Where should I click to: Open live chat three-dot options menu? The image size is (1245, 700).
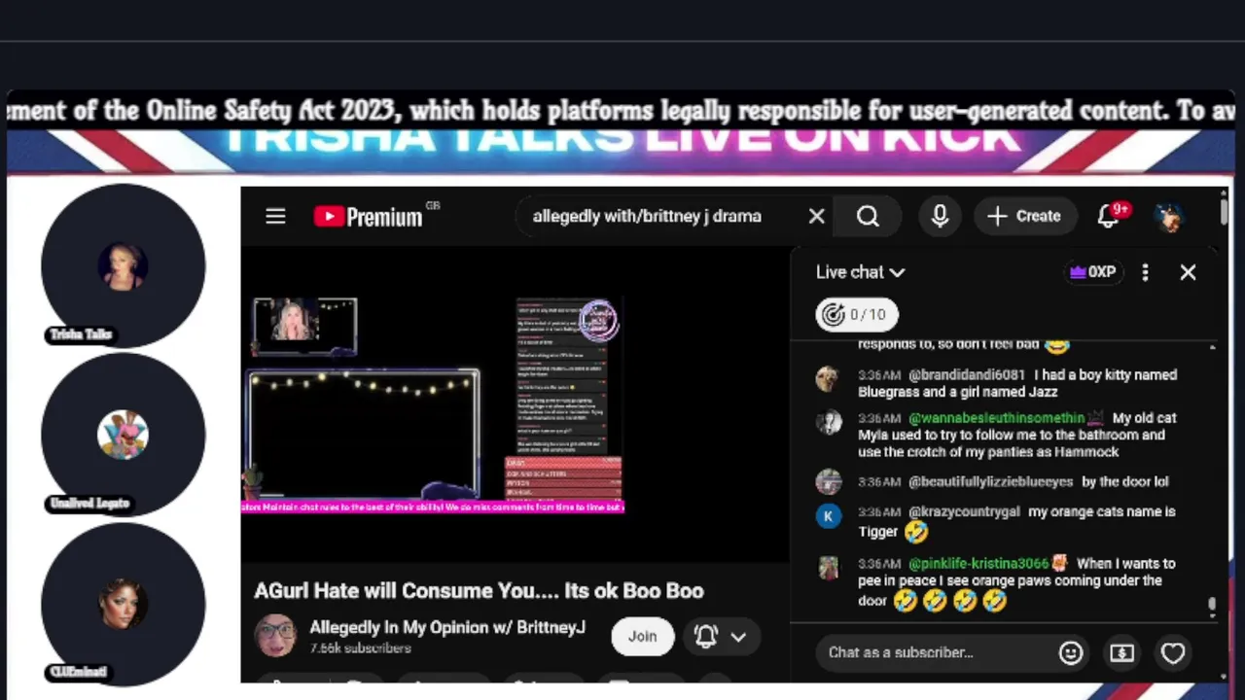(1145, 272)
